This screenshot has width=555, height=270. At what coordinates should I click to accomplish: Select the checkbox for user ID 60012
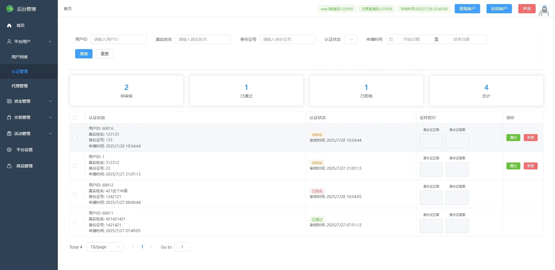[75, 194]
